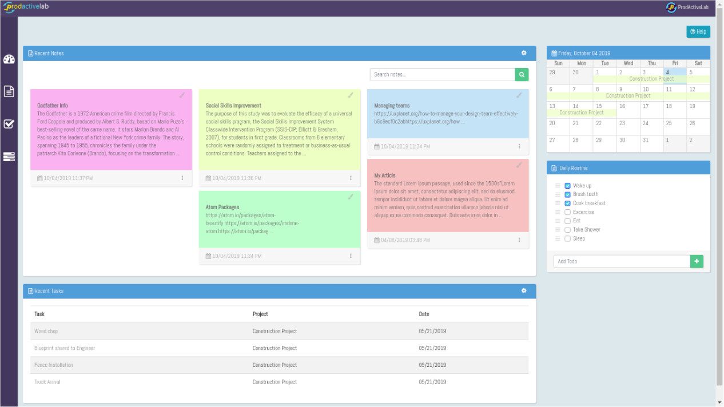Viewport: 724px width, 407px height.
Task: Click the Wood chop task row
Action: [280, 331]
